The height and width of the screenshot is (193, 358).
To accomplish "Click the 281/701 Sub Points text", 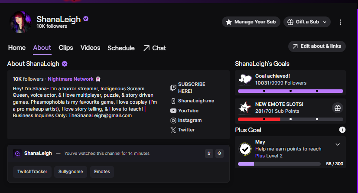I will [x=277, y=111].
